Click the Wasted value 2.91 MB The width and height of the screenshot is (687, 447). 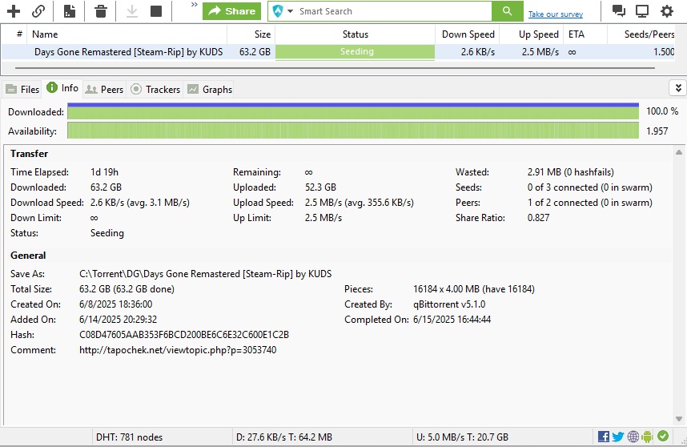pos(570,172)
